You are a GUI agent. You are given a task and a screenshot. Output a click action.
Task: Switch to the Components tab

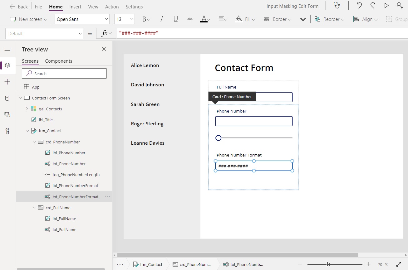pyautogui.click(x=58, y=61)
